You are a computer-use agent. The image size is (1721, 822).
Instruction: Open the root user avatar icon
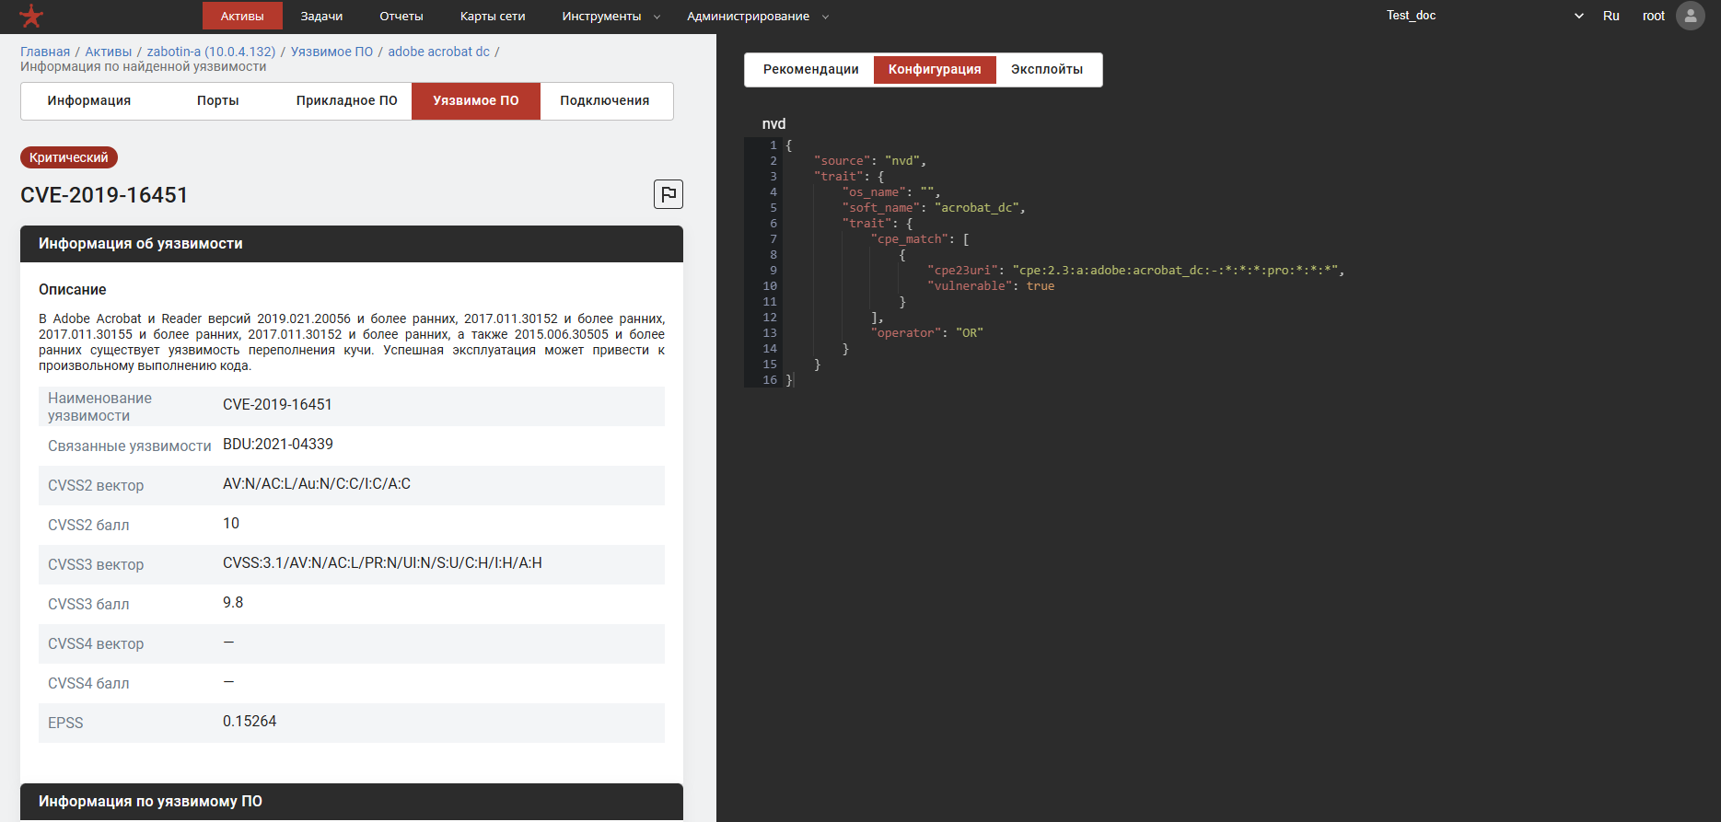click(x=1690, y=16)
